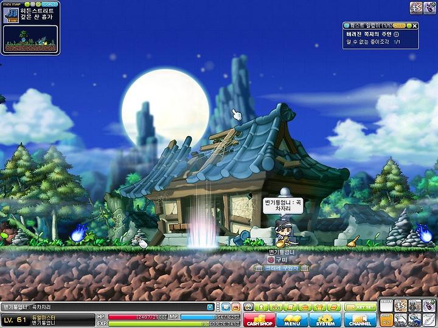Use the End quick slot potion
The width and height of the screenshot is (438, 328).
click(414, 320)
